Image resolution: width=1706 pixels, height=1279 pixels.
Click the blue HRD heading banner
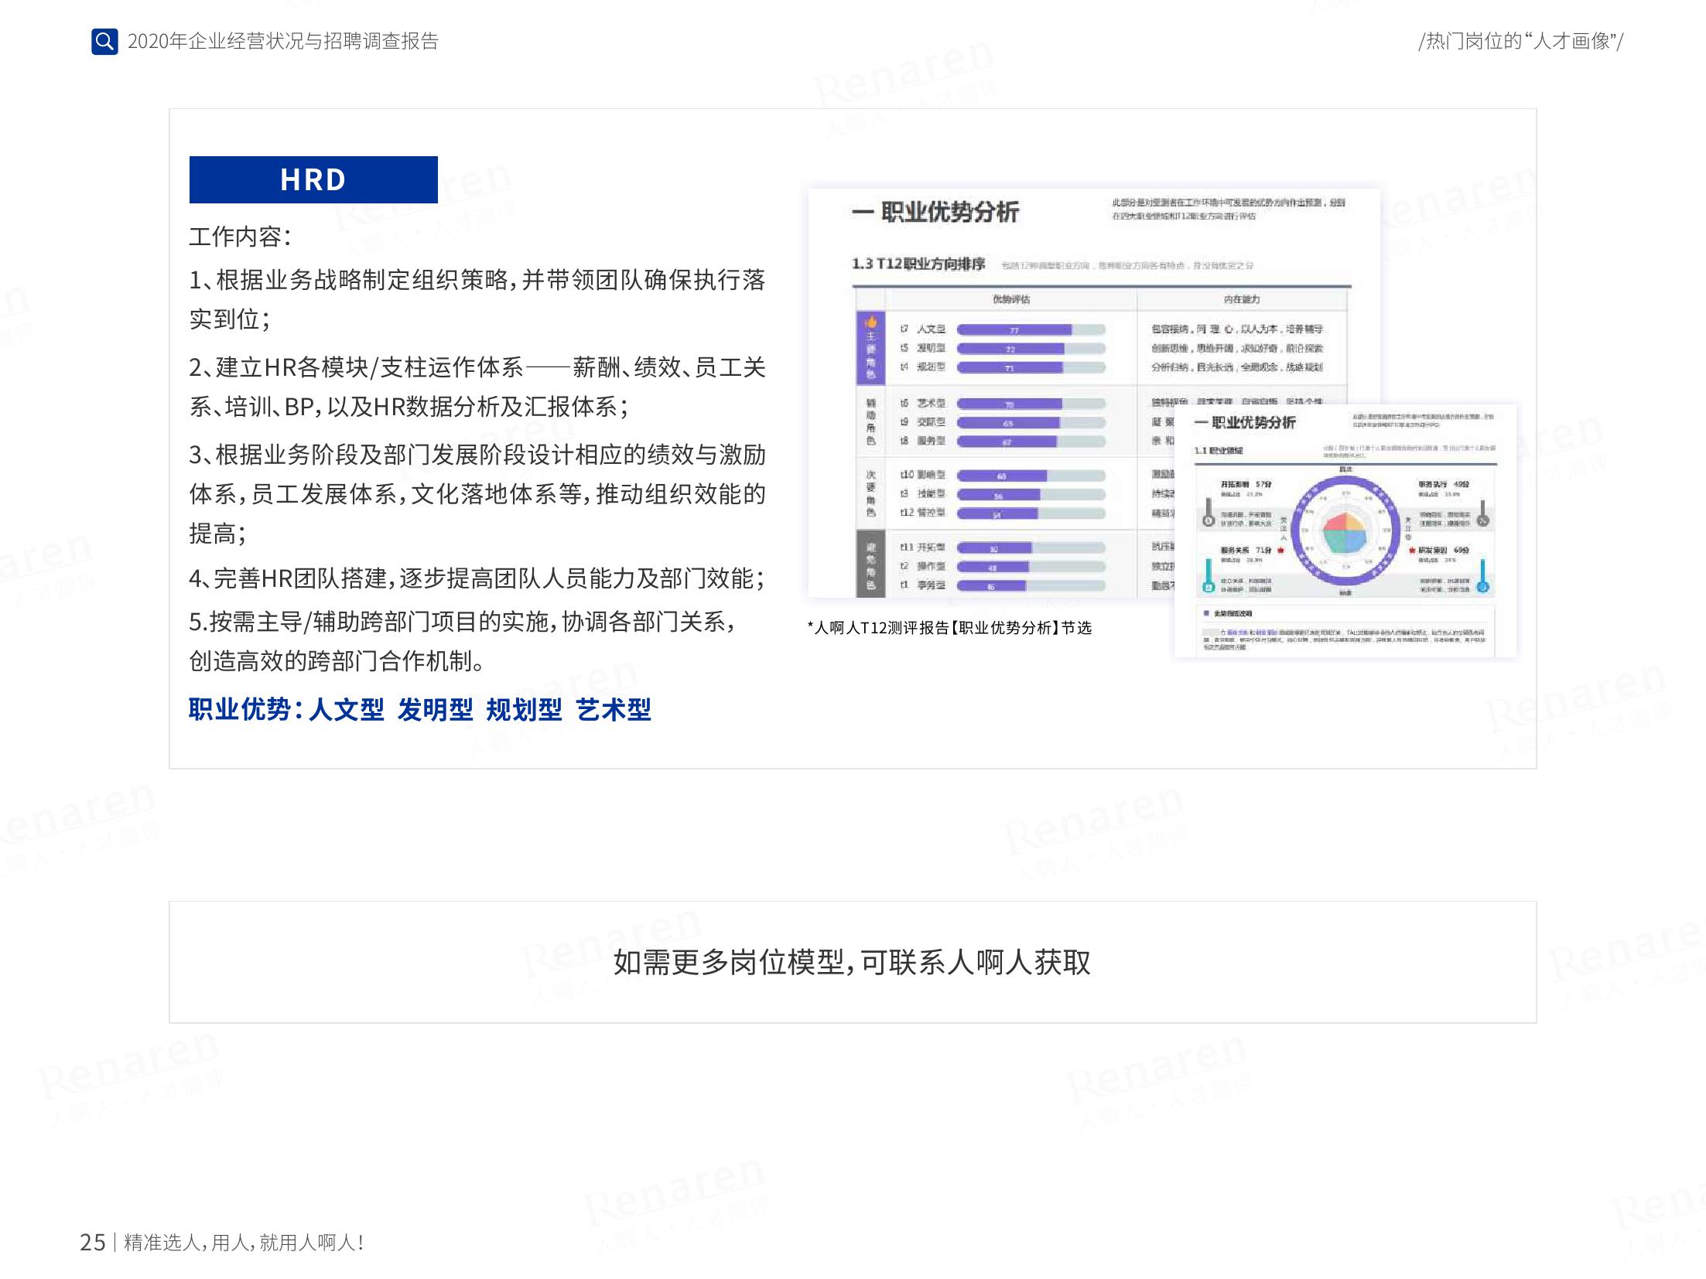coord(313,179)
